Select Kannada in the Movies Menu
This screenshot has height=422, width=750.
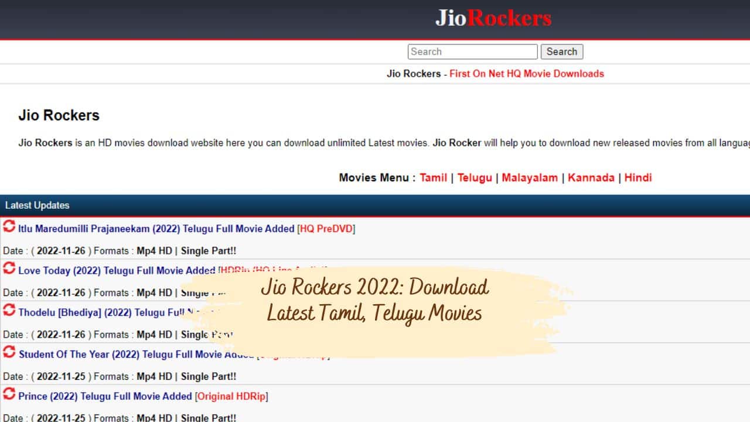591,178
